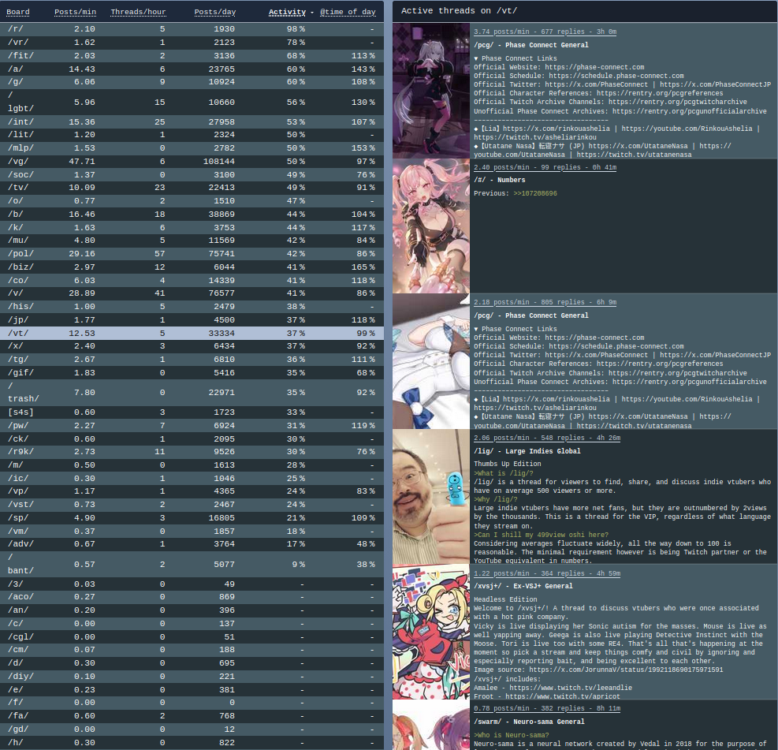The width and height of the screenshot is (778, 750).
Task: Open thumbnail of 805-replies Phase Connect thread
Action: (x=430, y=361)
